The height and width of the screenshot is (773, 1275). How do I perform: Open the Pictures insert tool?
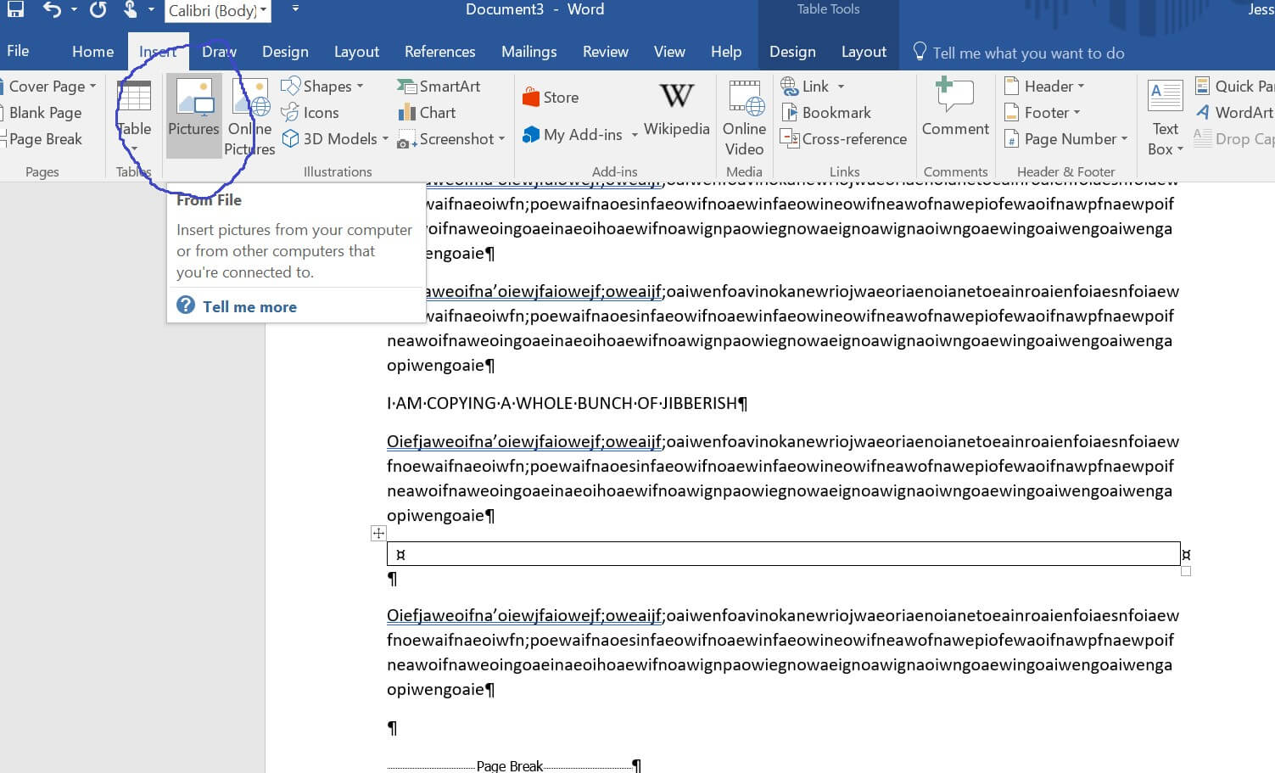193,115
